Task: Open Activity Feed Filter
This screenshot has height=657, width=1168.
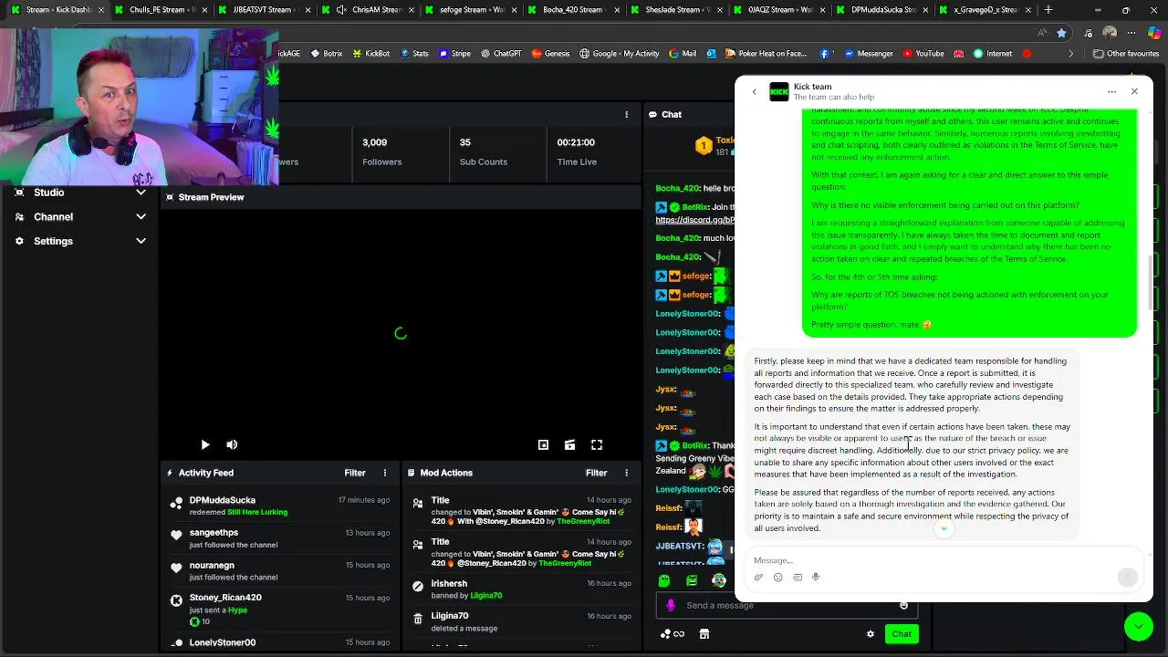Action: (x=355, y=473)
